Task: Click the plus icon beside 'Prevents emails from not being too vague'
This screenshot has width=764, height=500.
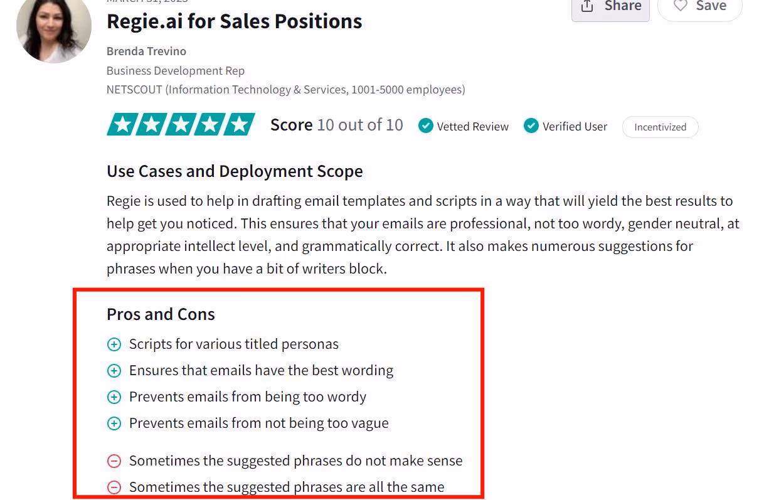Action: click(x=114, y=423)
